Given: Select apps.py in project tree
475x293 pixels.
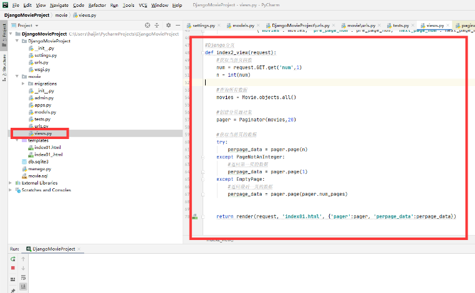Looking at the screenshot, I should click(40, 105).
